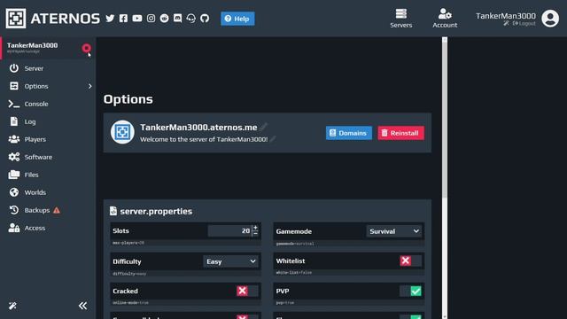Click the Backups warning triangle icon
The image size is (567, 319).
point(57,210)
